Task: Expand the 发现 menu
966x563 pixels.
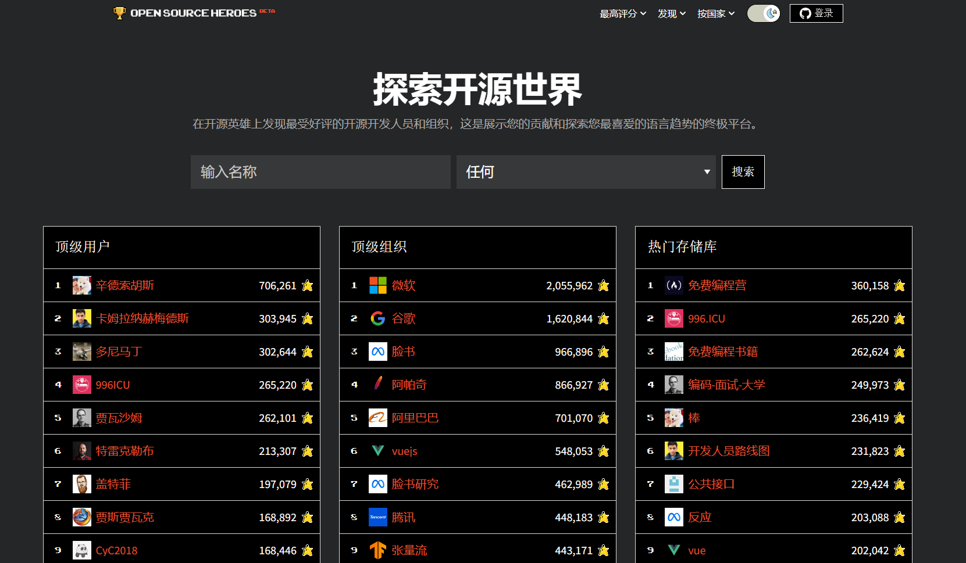Action: (x=672, y=13)
